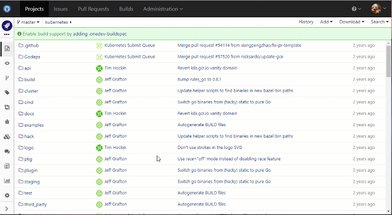Go to the Issues tab
The height and width of the screenshot is (215, 392).
click(x=61, y=9)
